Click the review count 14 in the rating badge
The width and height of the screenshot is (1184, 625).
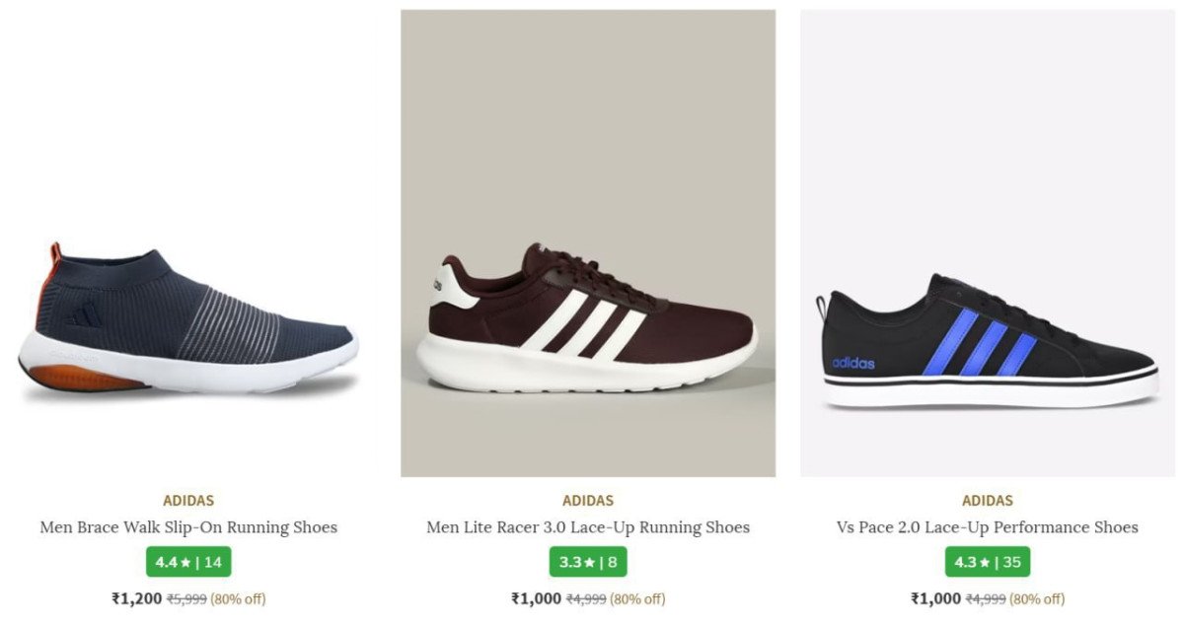pos(213,563)
